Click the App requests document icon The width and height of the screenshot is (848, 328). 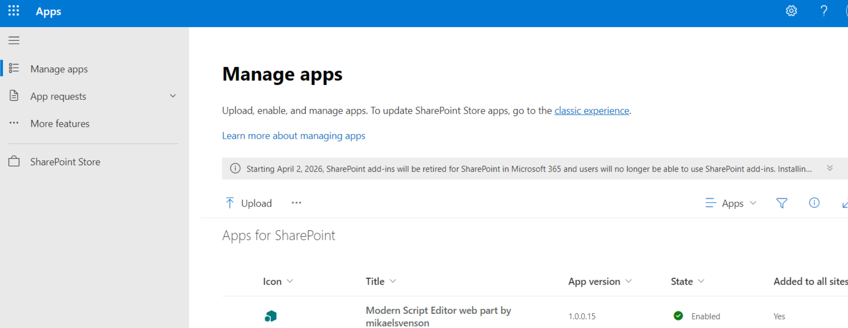14,96
